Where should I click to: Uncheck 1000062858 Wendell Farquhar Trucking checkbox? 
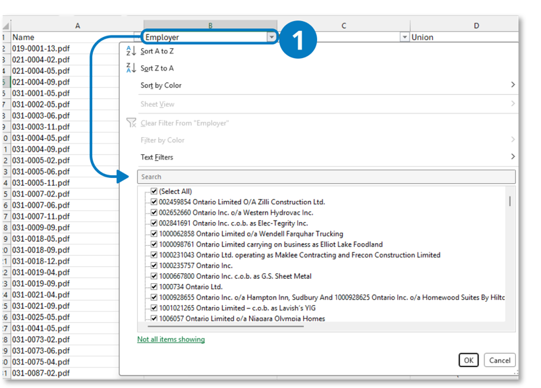(x=154, y=234)
